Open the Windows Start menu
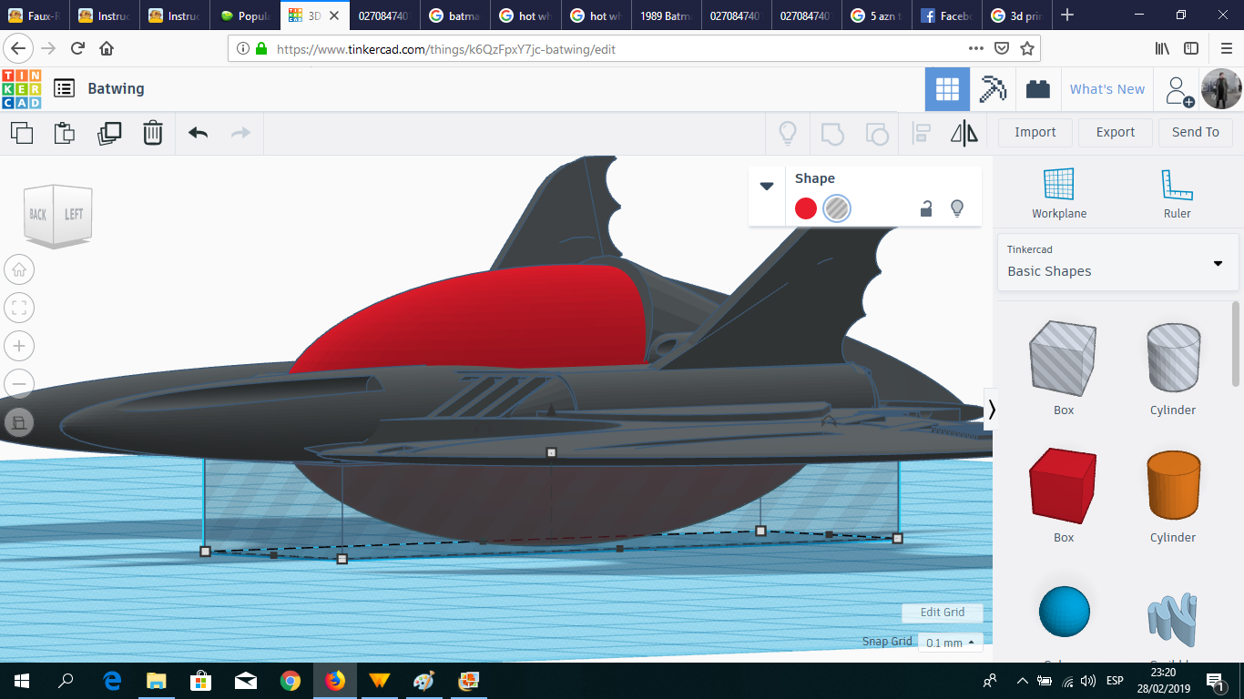This screenshot has height=699, width=1244. point(22,681)
